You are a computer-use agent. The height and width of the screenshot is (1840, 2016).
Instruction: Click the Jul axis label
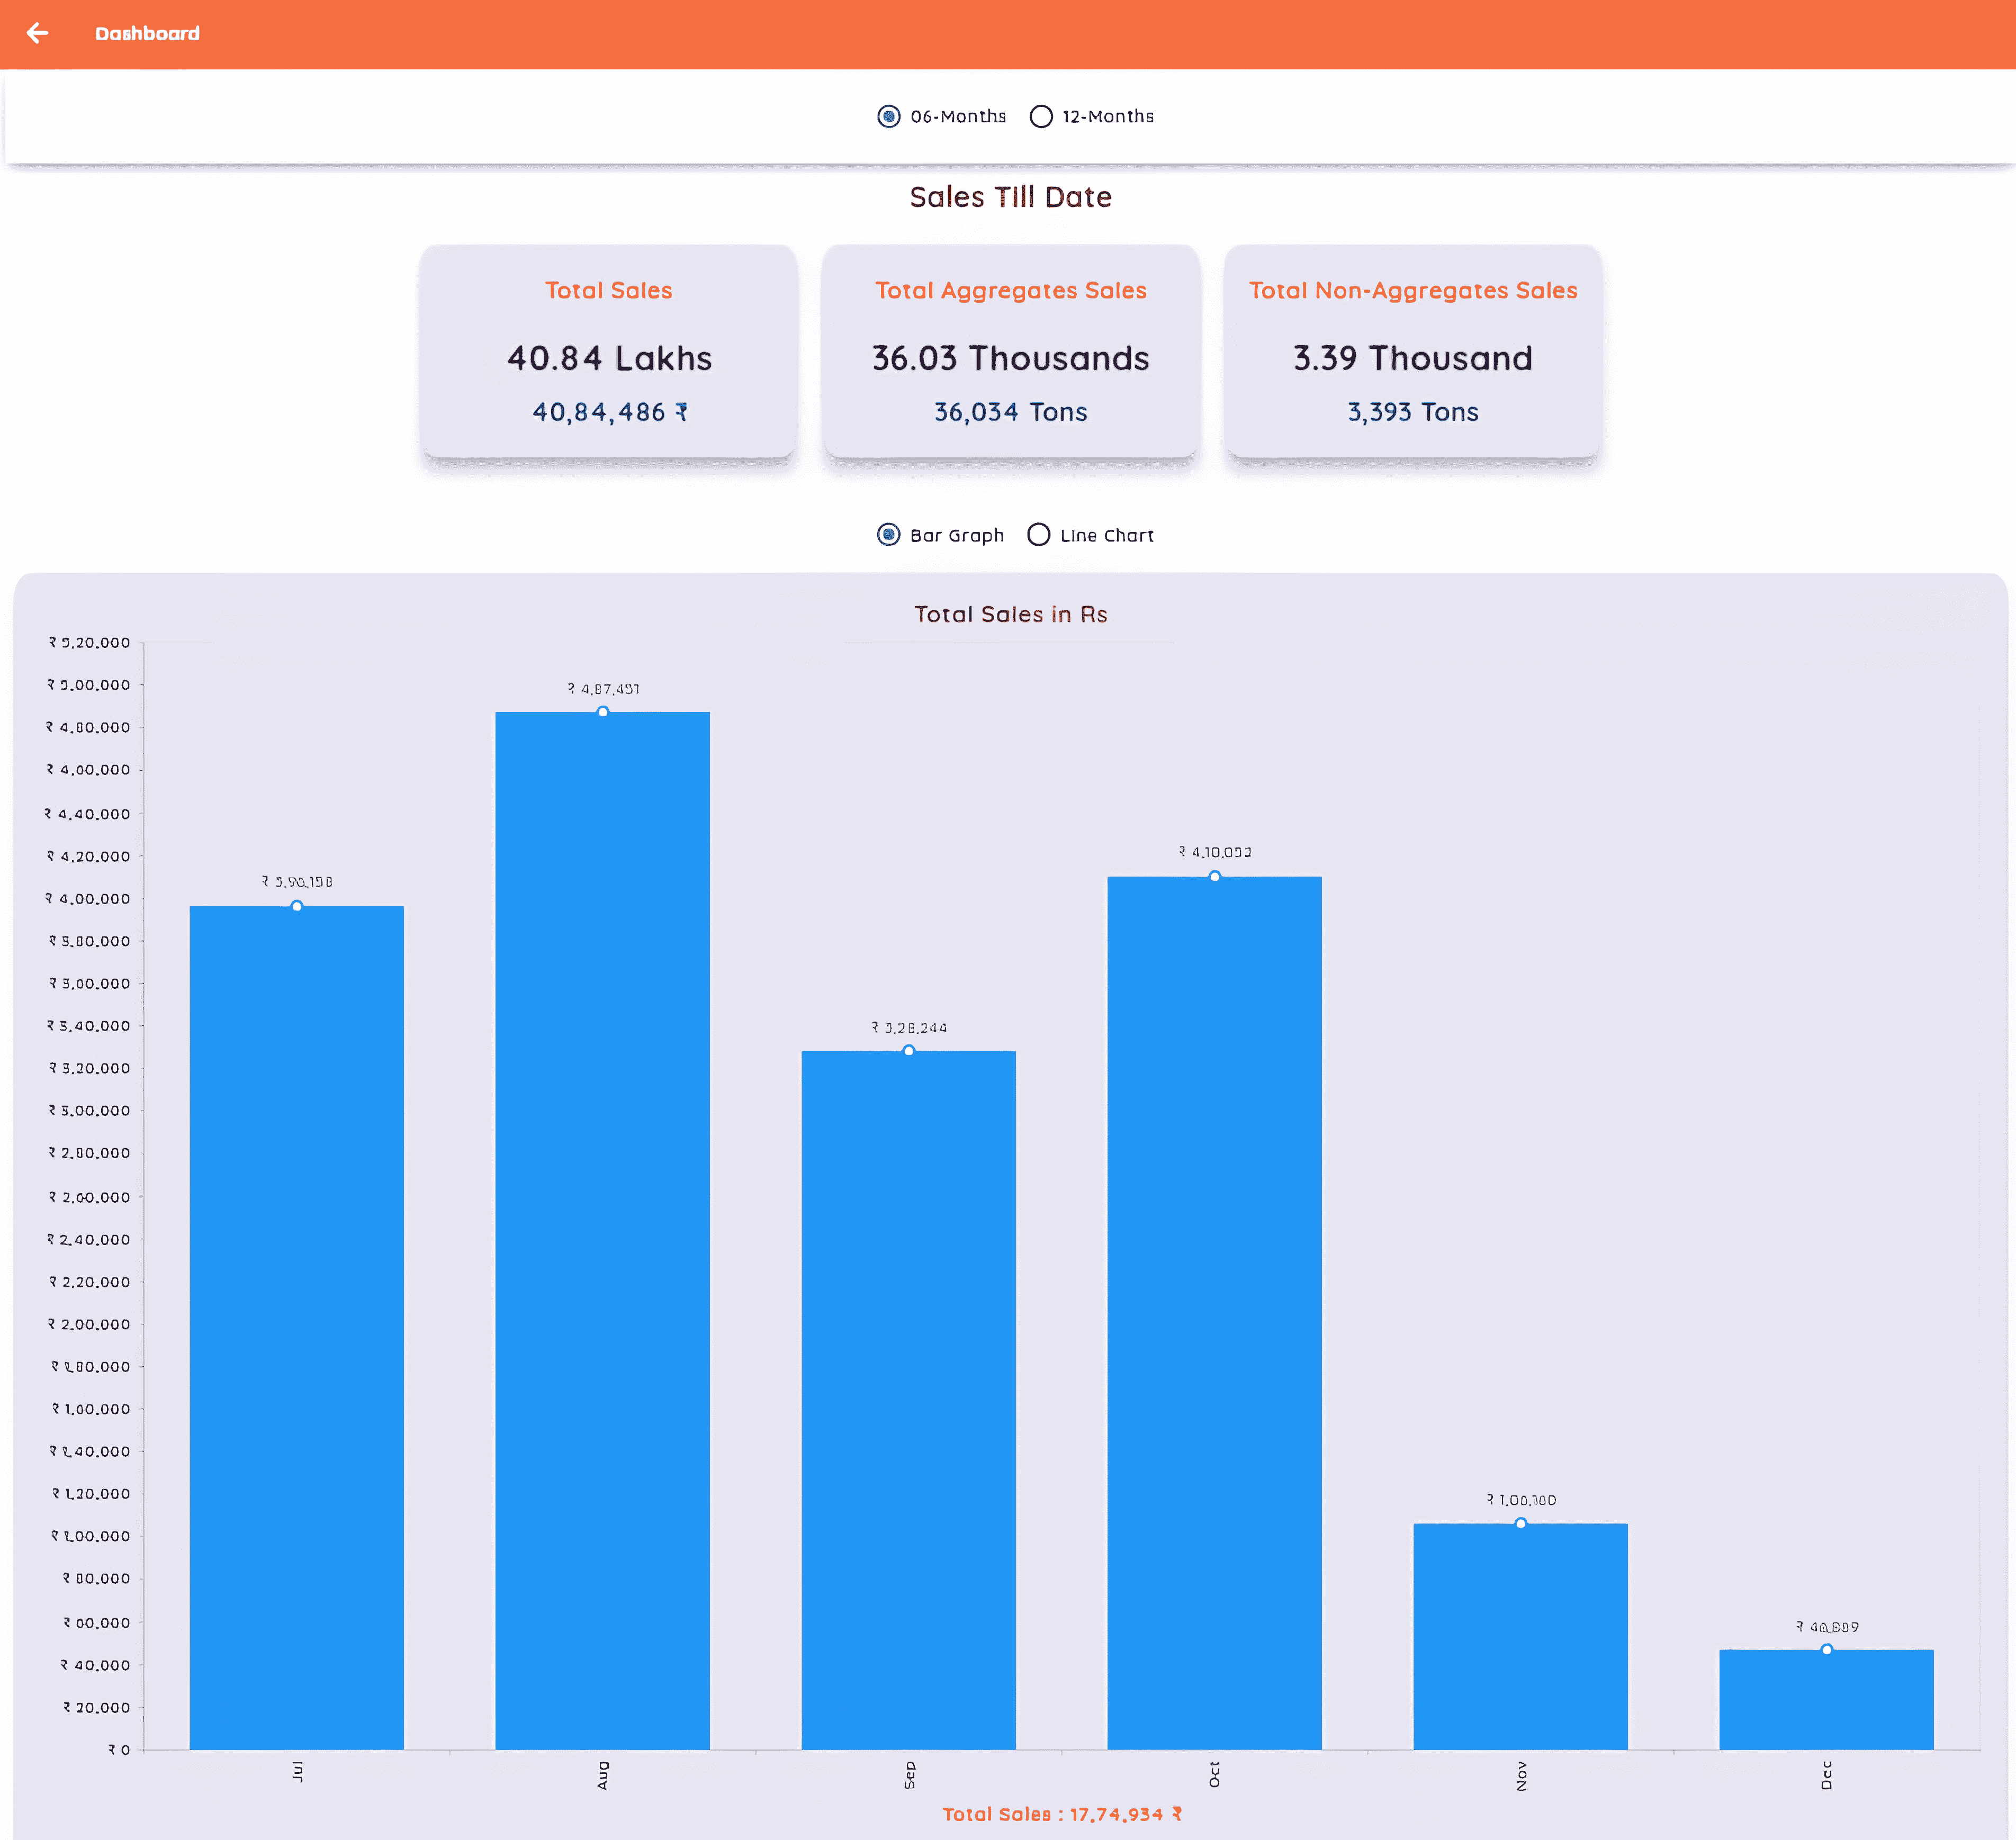[297, 1772]
